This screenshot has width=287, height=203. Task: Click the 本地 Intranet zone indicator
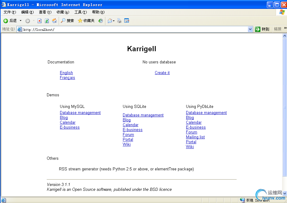tap(255, 200)
